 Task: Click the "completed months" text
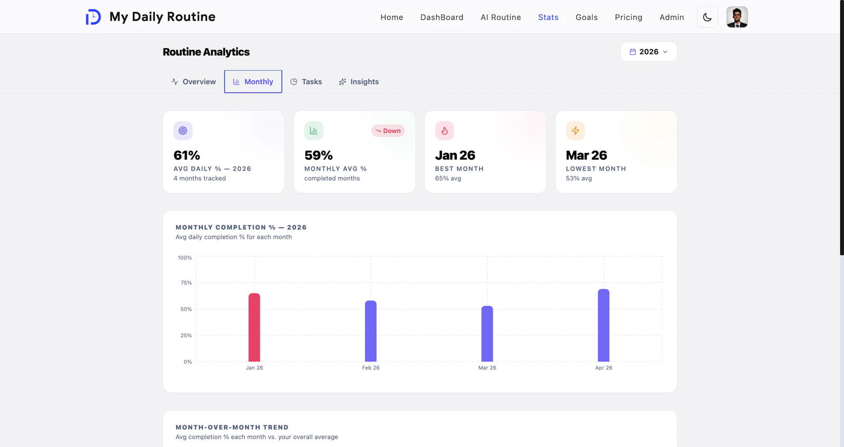click(332, 178)
